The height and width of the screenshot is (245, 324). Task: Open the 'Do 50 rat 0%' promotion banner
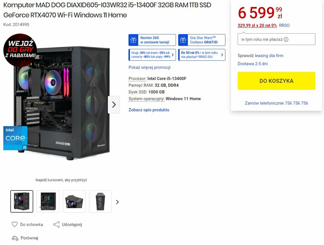(x=202, y=55)
